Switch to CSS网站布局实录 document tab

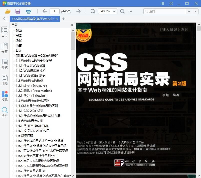pyautogui.click(x=33, y=19)
